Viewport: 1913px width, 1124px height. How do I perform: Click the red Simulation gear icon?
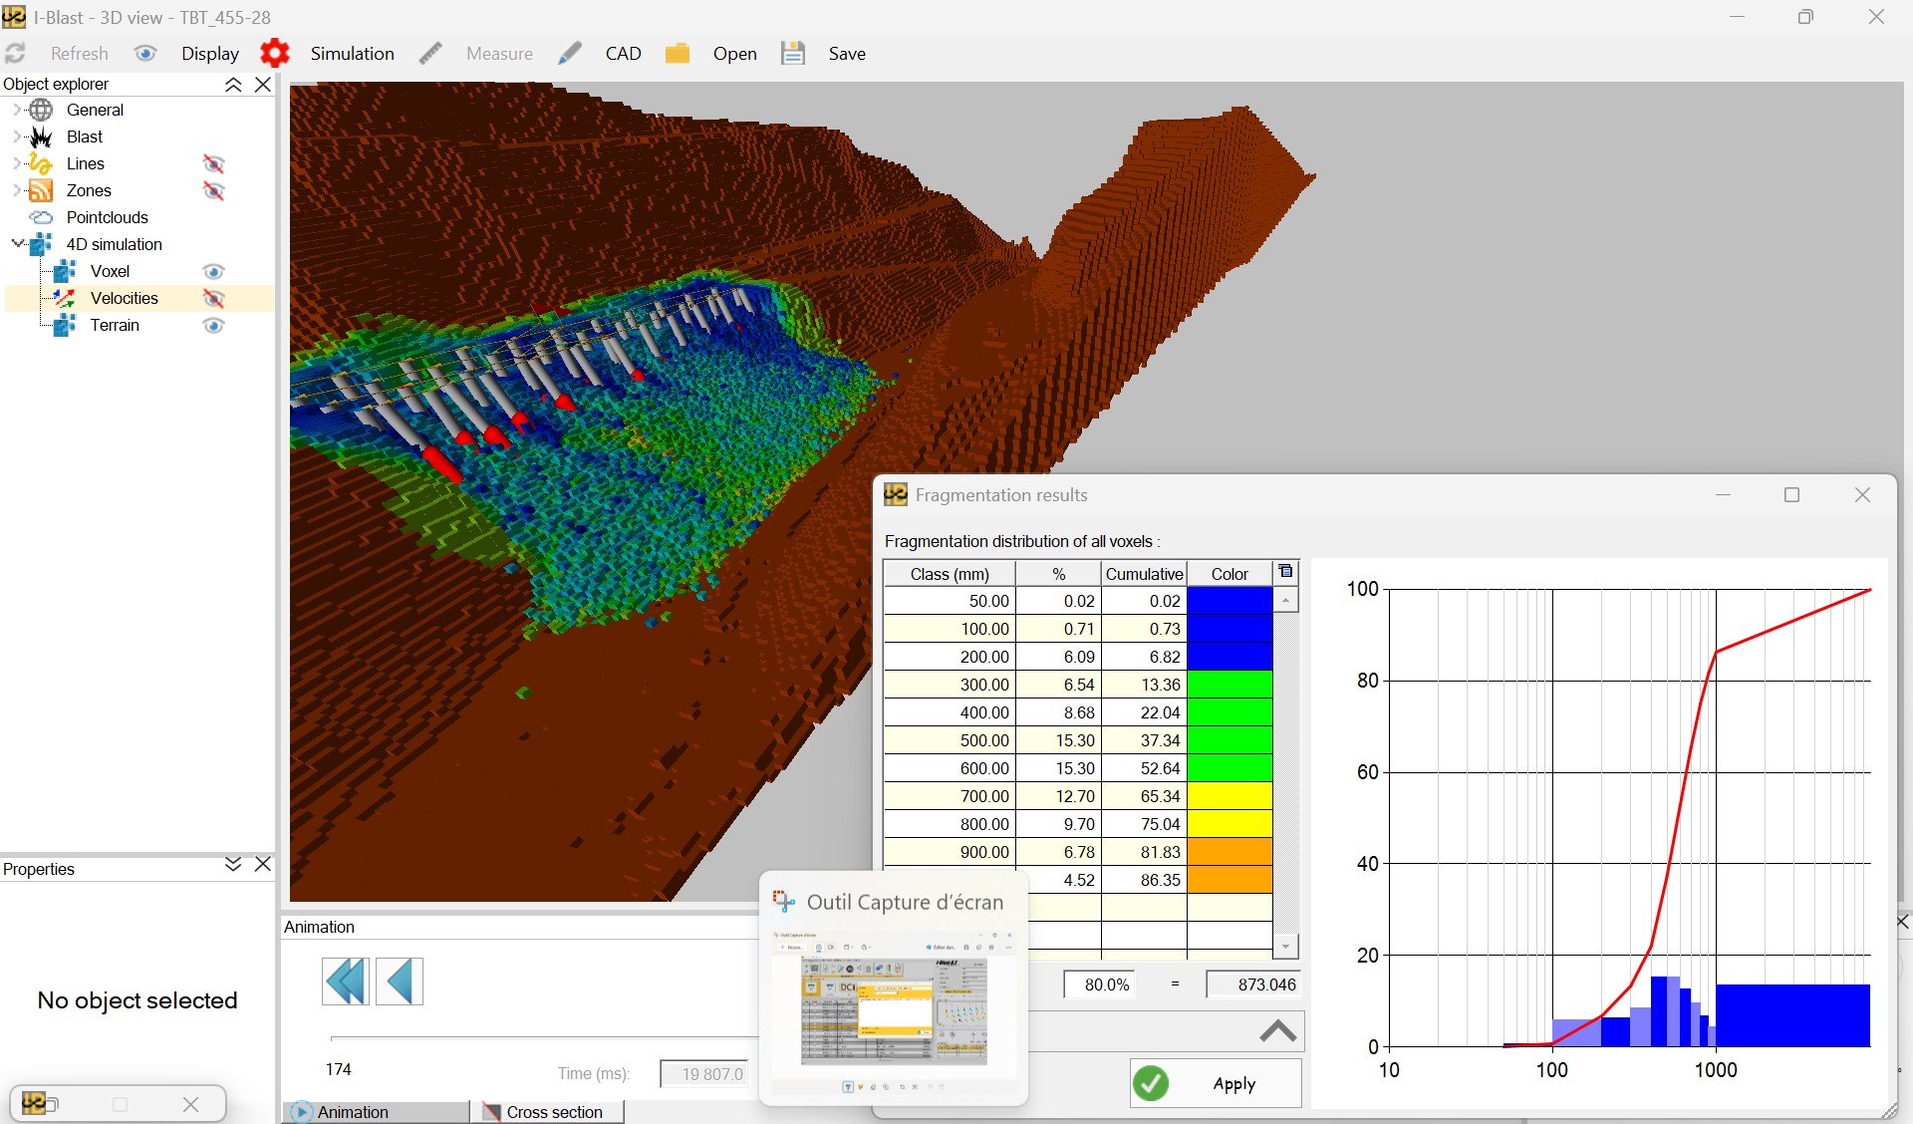click(275, 53)
